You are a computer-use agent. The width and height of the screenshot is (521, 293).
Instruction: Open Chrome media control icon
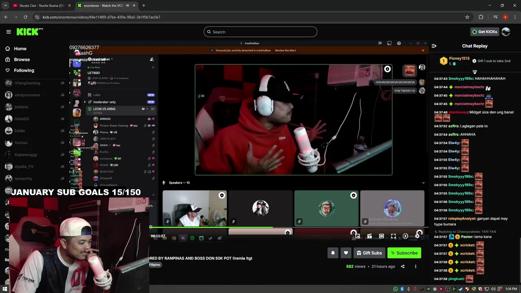[x=495, y=17]
